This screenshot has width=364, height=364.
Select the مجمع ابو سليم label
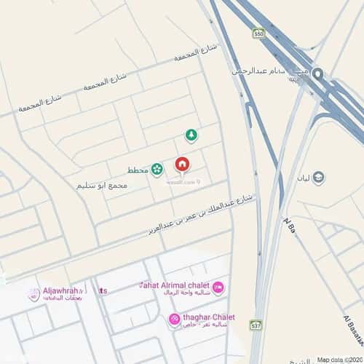[102, 186]
